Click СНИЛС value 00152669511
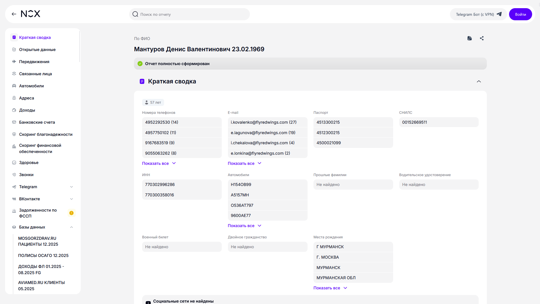 (x=439, y=122)
